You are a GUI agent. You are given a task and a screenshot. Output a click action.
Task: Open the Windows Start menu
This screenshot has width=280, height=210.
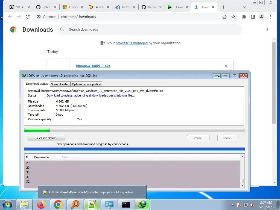(7, 205)
